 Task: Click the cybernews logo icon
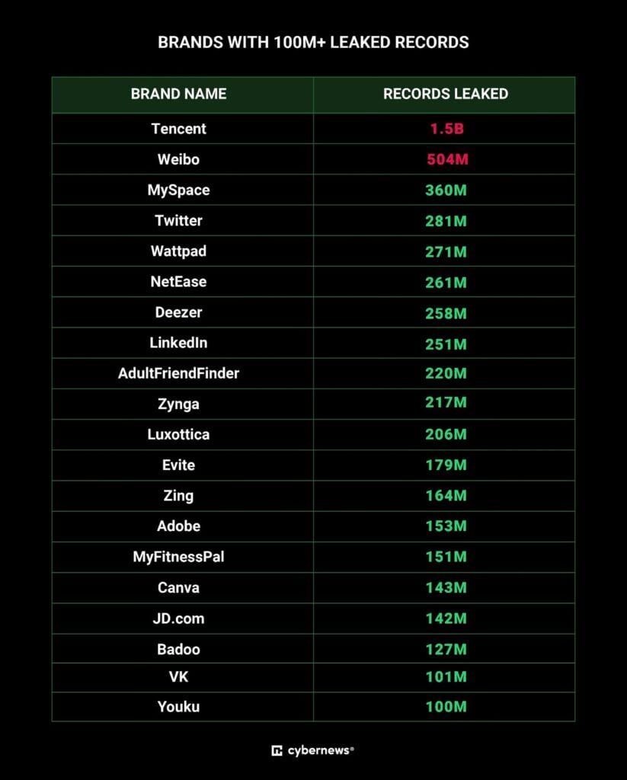click(277, 750)
